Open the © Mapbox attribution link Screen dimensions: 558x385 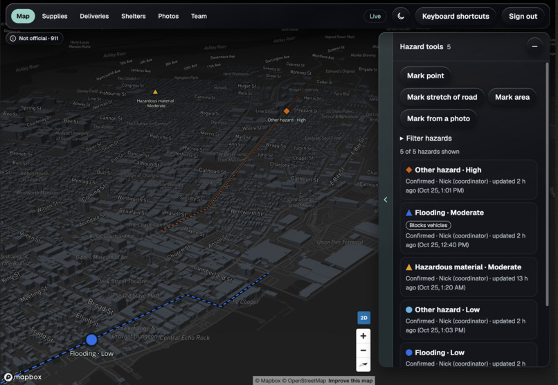point(268,381)
